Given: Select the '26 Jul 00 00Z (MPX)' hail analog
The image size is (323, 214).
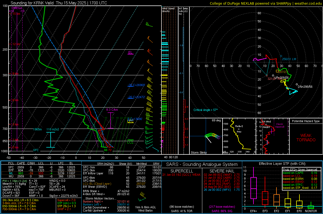Looking at the screenshot, I should (222, 190).
